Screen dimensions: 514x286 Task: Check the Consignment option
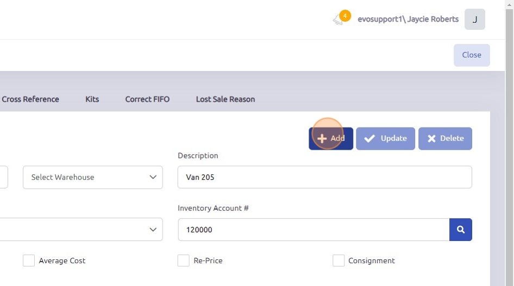click(339, 260)
